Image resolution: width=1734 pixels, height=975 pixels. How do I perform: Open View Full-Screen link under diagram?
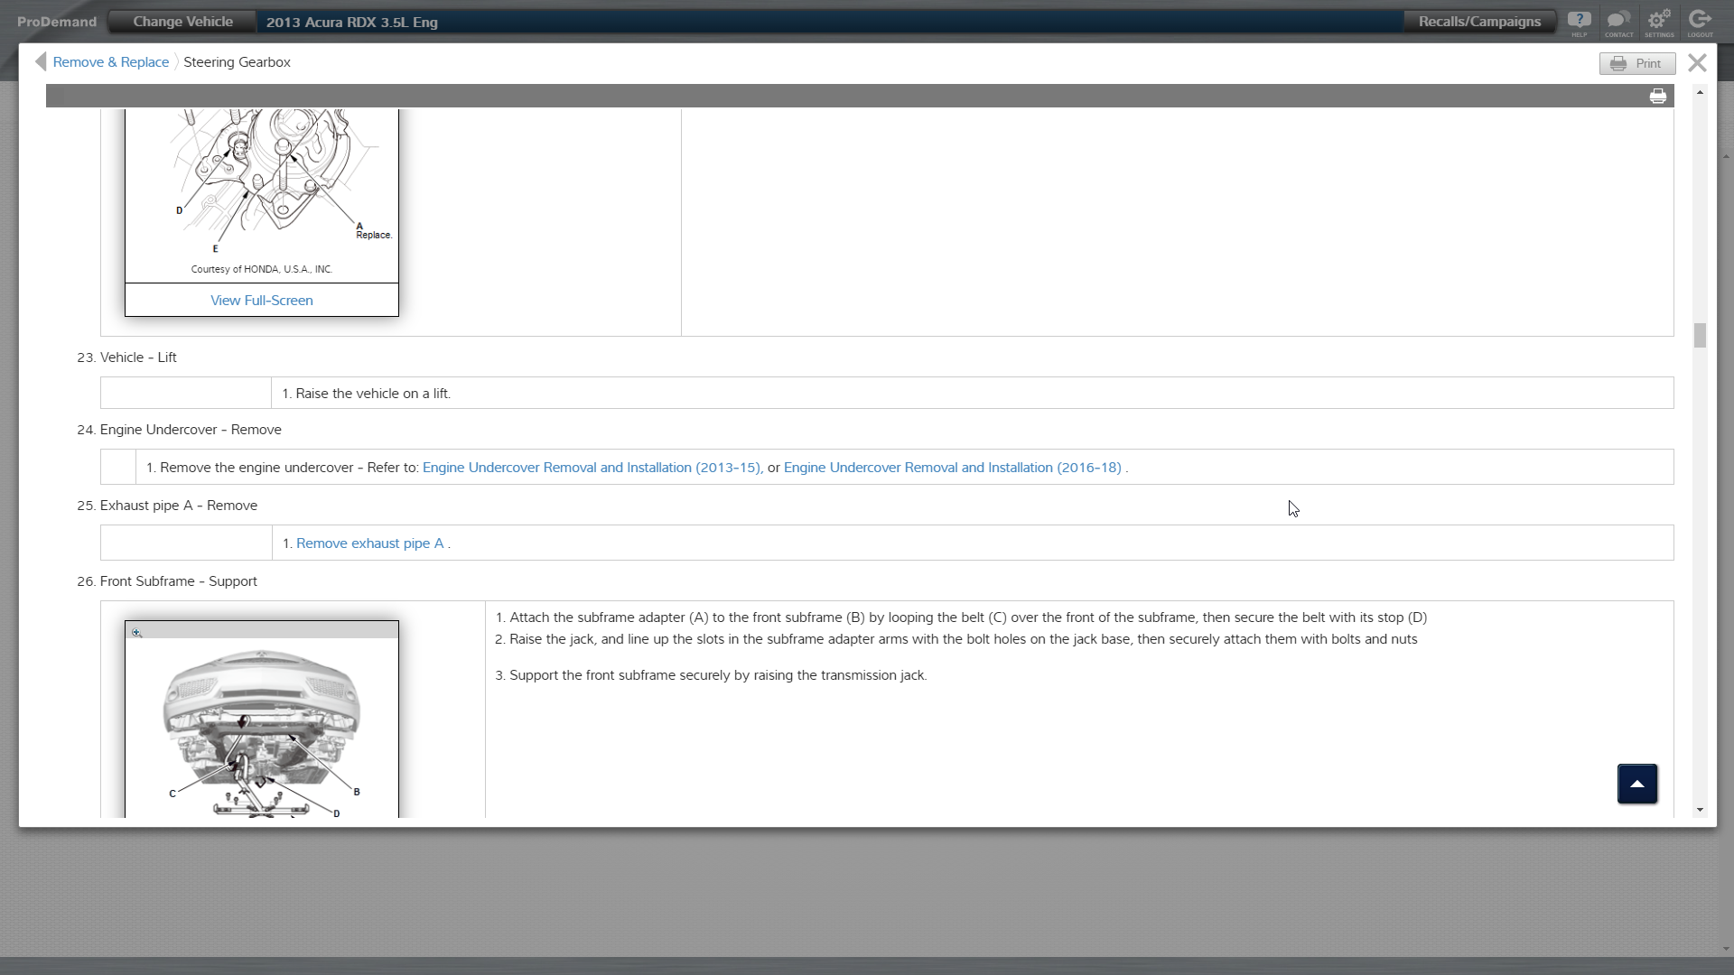(x=261, y=301)
